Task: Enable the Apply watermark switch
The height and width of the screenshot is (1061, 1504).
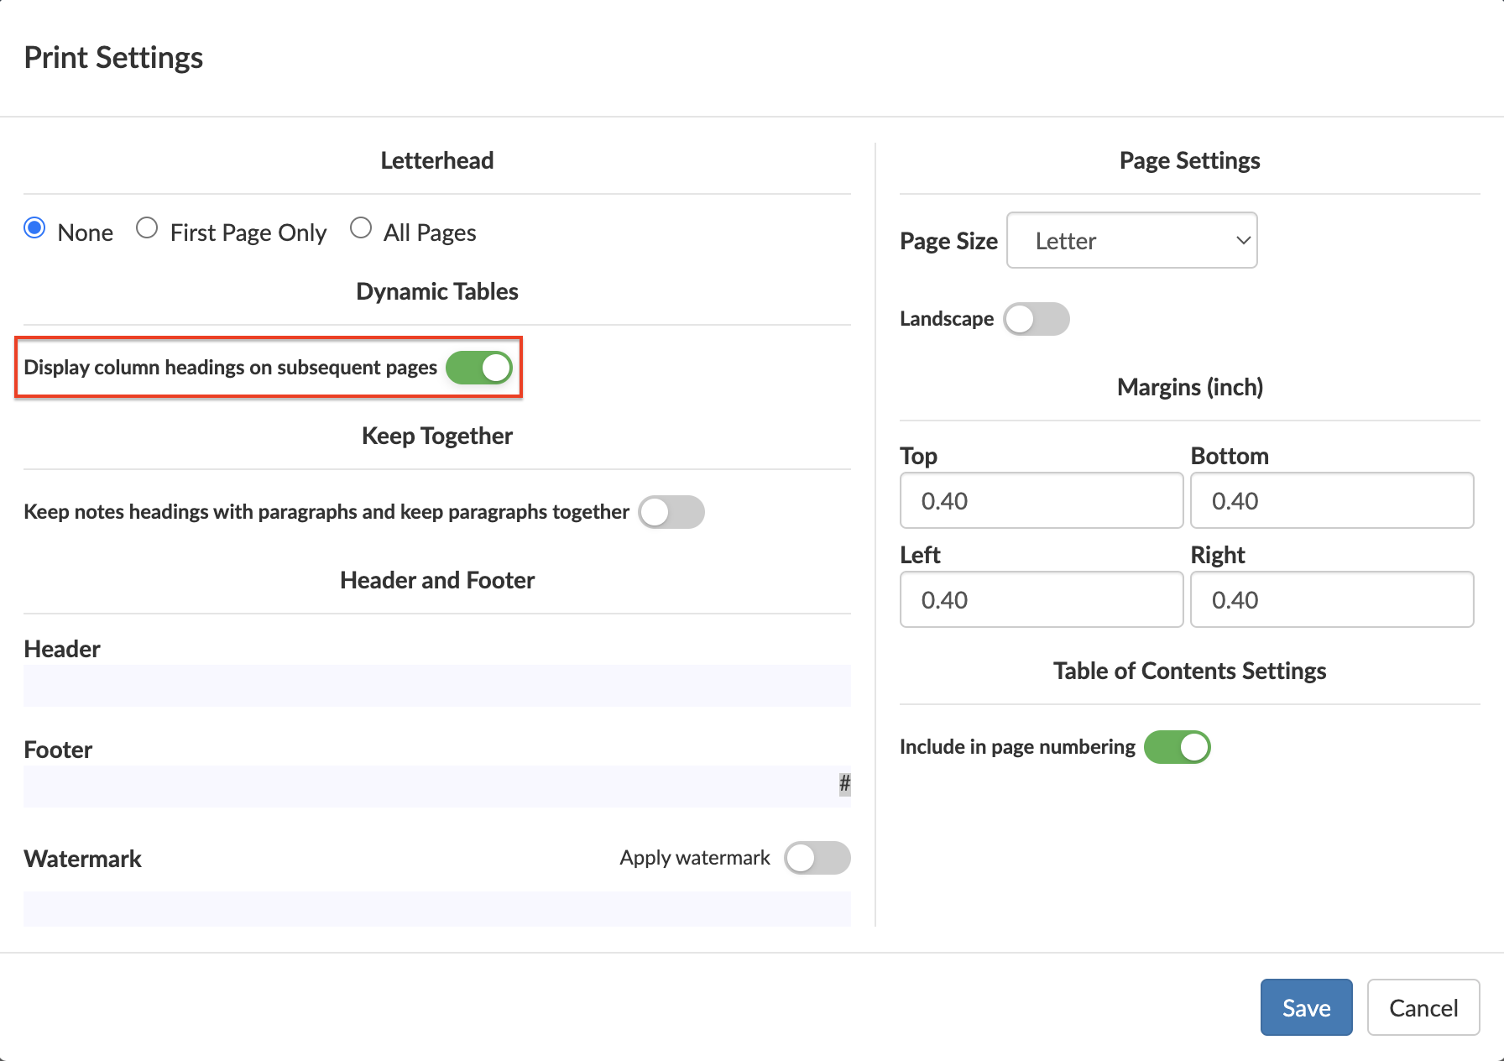Action: click(x=817, y=858)
